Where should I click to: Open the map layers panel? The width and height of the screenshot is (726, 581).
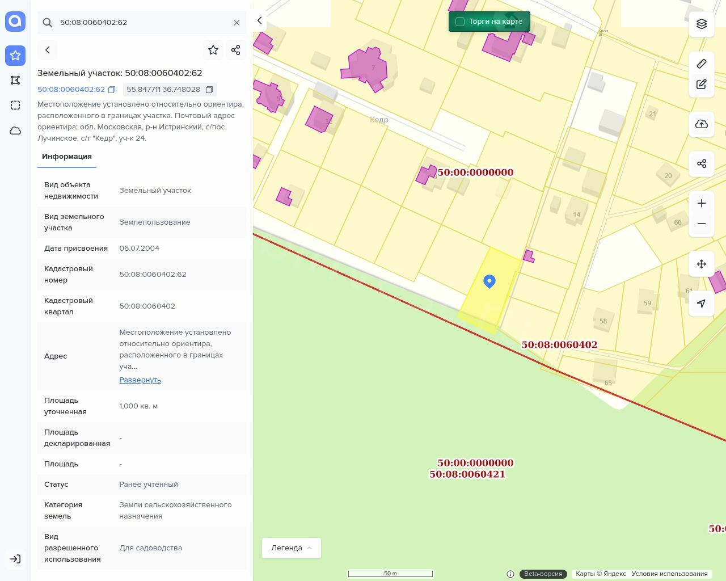701,24
